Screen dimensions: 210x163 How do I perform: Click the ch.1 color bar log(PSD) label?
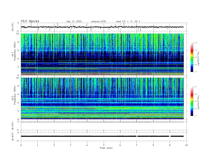point(199,58)
